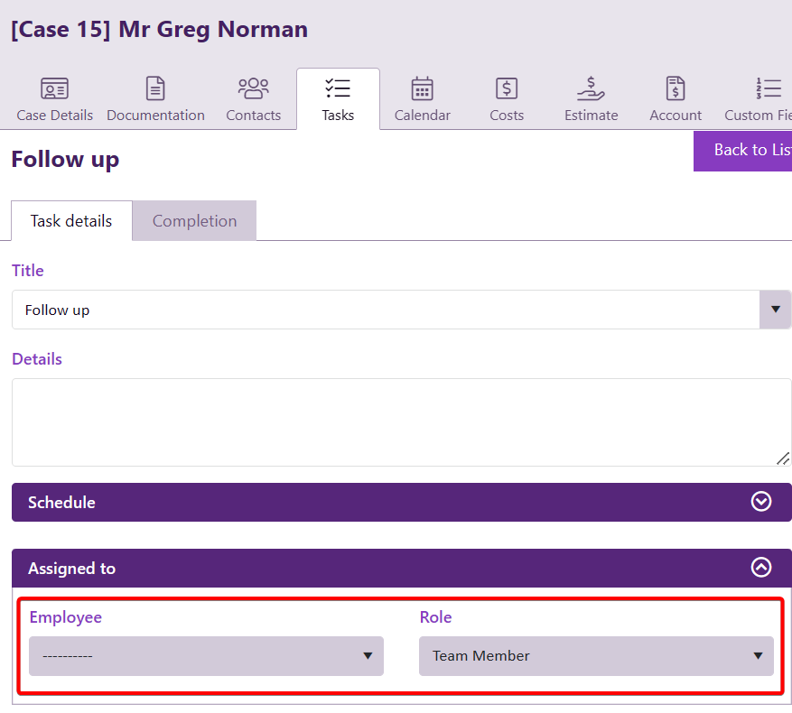Click the Documentation page icon
Viewport: 792px width, 713px height.
pos(155,88)
